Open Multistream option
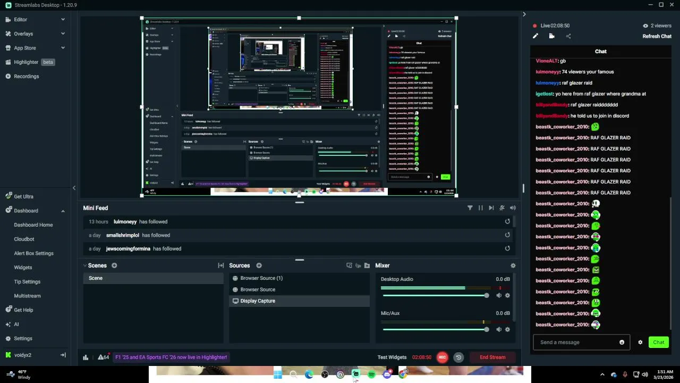This screenshot has width=680, height=383. coord(27,296)
